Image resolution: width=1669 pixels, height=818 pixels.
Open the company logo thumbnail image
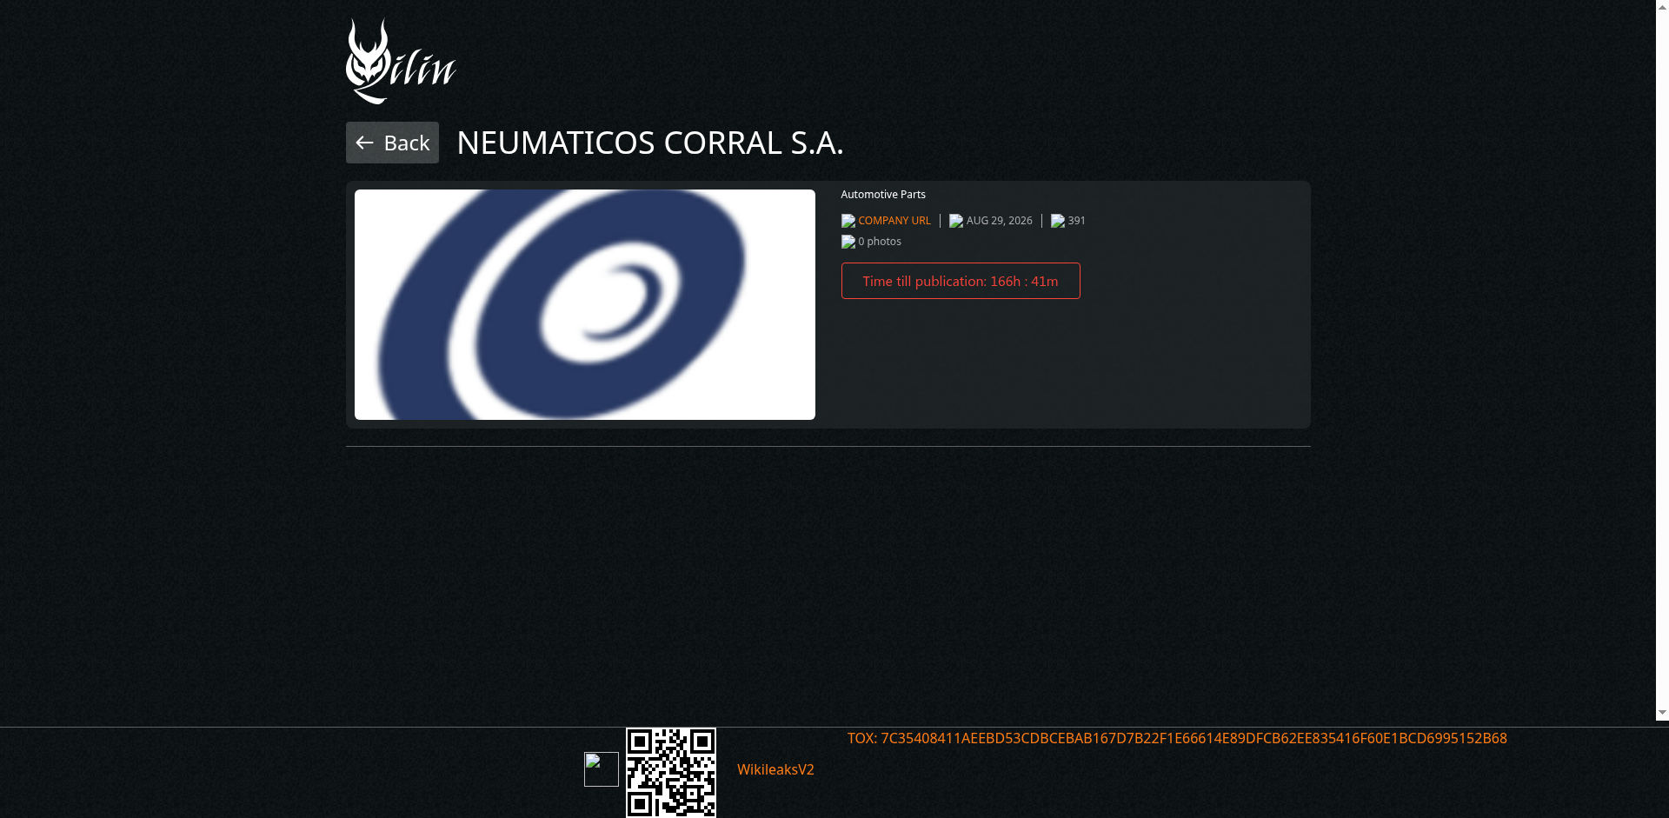click(585, 304)
